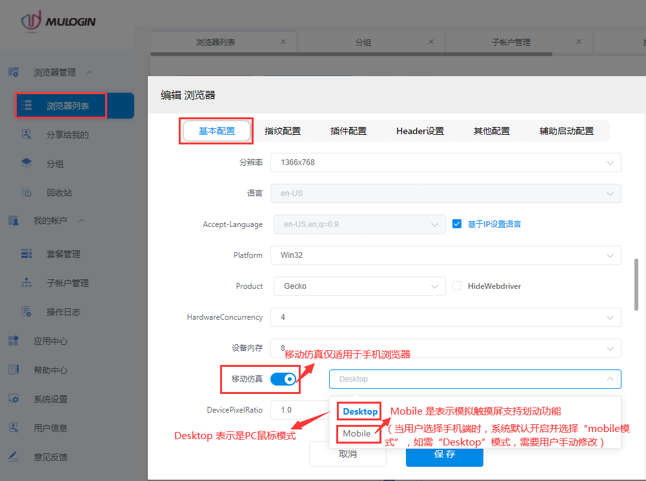
Task: Switch to the 辅助启动配置 tab
Action: click(567, 131)
